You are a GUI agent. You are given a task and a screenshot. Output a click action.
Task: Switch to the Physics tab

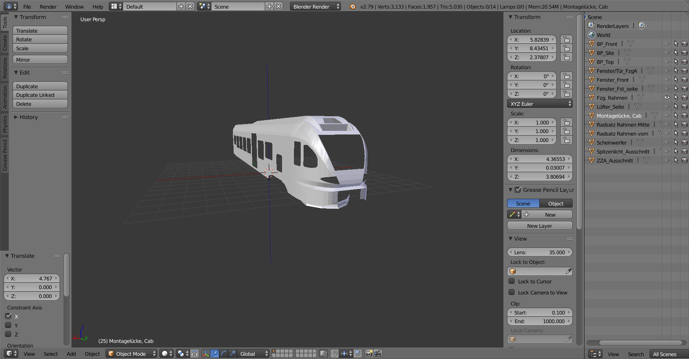point(5,124)
